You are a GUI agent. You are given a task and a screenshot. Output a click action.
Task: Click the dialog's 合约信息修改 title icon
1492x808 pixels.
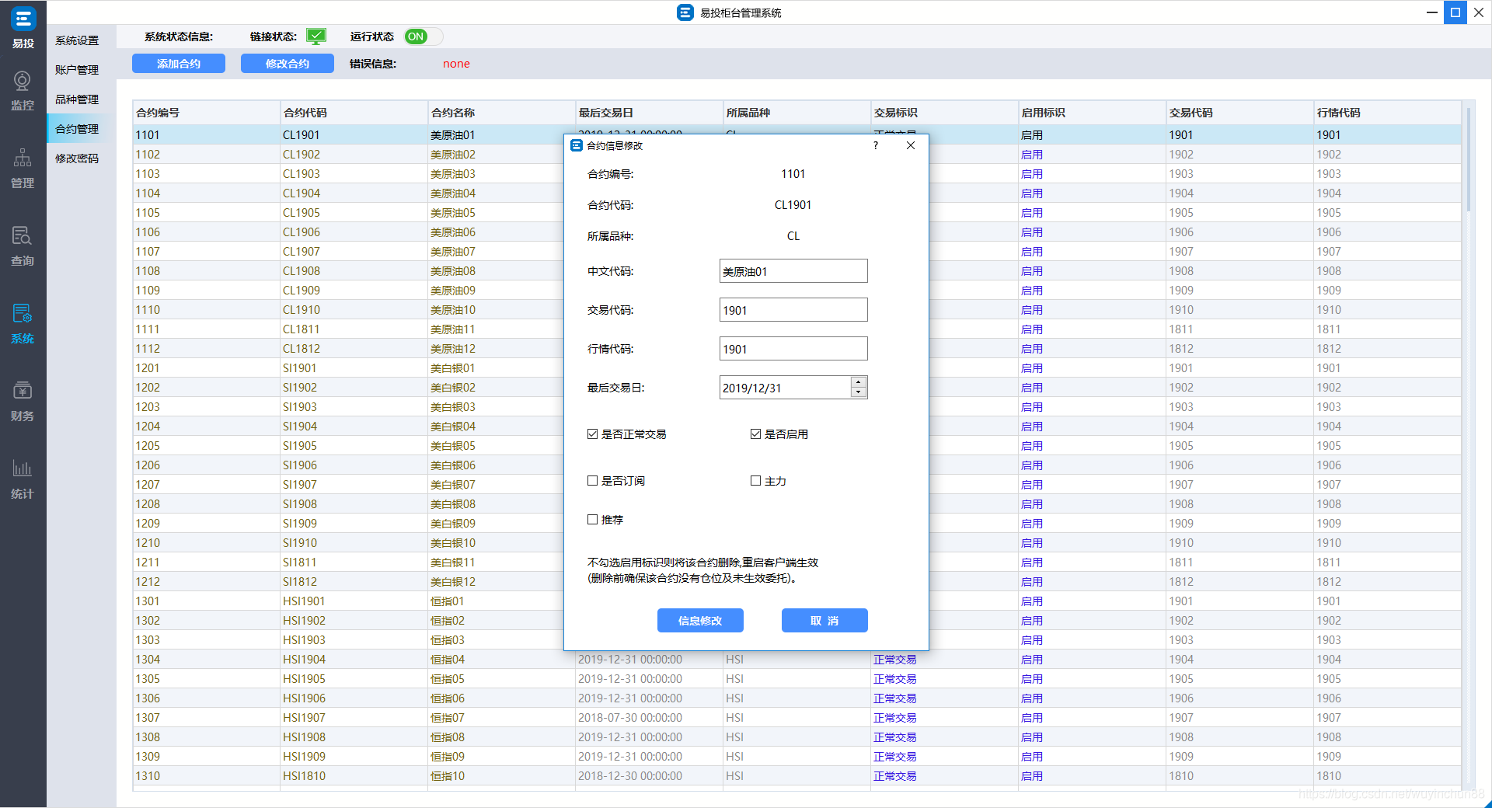pos(577,145)
